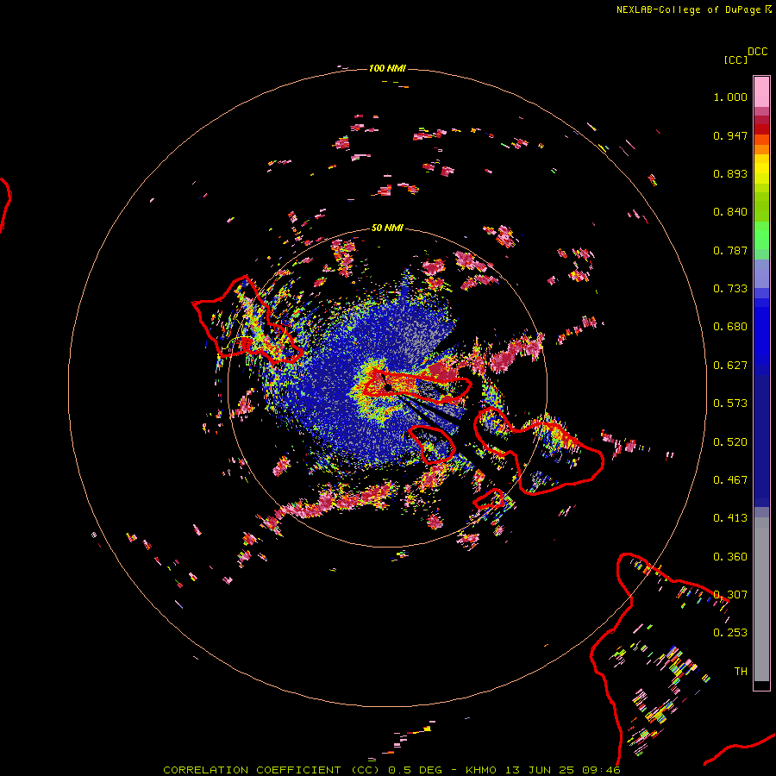Click the KHMO station identifier in caption

[x=480, y=770]
